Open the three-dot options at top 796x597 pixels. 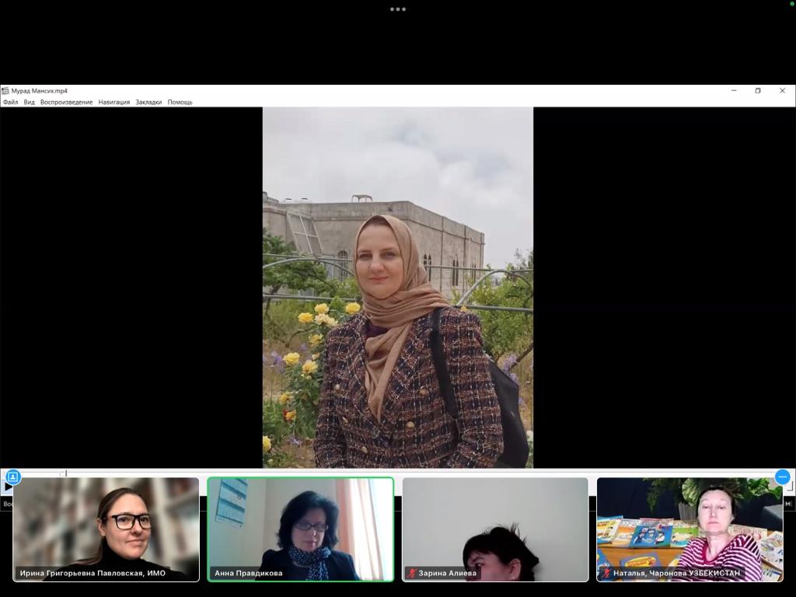398,9
